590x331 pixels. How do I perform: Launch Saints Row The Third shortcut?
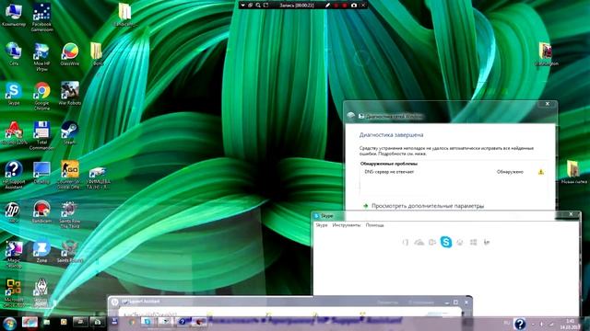70,214
